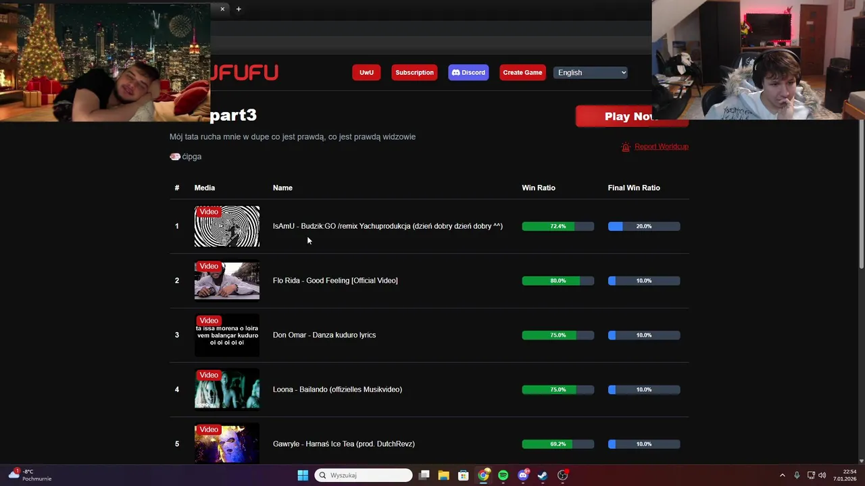
Task: Click the Name column header
Action: pyautogui.click(x=282, y=188)
